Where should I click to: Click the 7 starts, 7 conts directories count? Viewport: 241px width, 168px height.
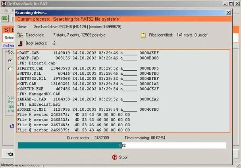79,35
